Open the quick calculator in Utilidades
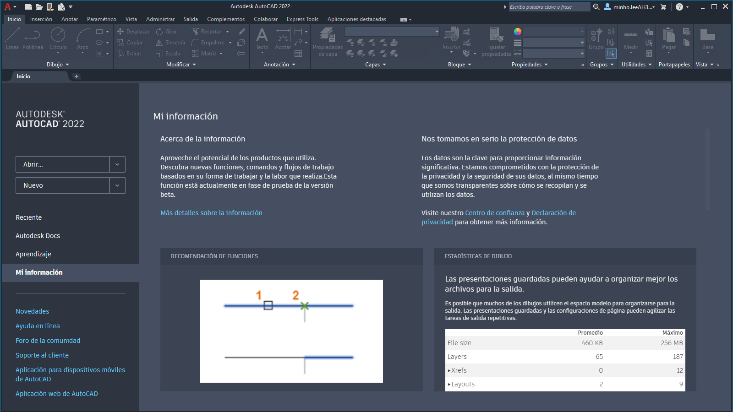The image size is (733, 412). click(x=649, y=54)
